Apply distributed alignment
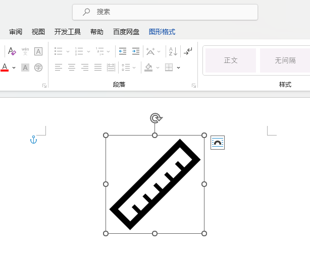310x265 pixels. pyautogui.click(x=111, y=68)
